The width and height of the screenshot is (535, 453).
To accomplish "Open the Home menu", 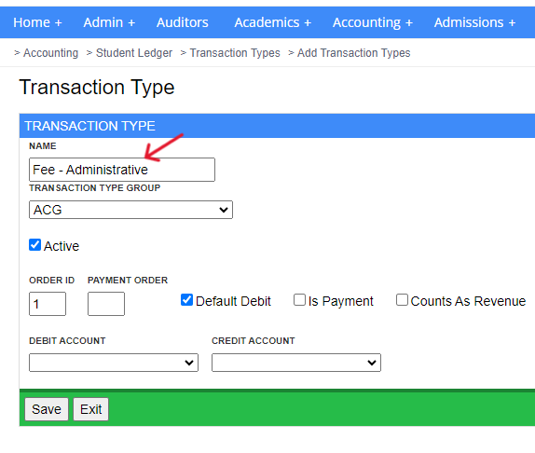I will pos(37,22).
